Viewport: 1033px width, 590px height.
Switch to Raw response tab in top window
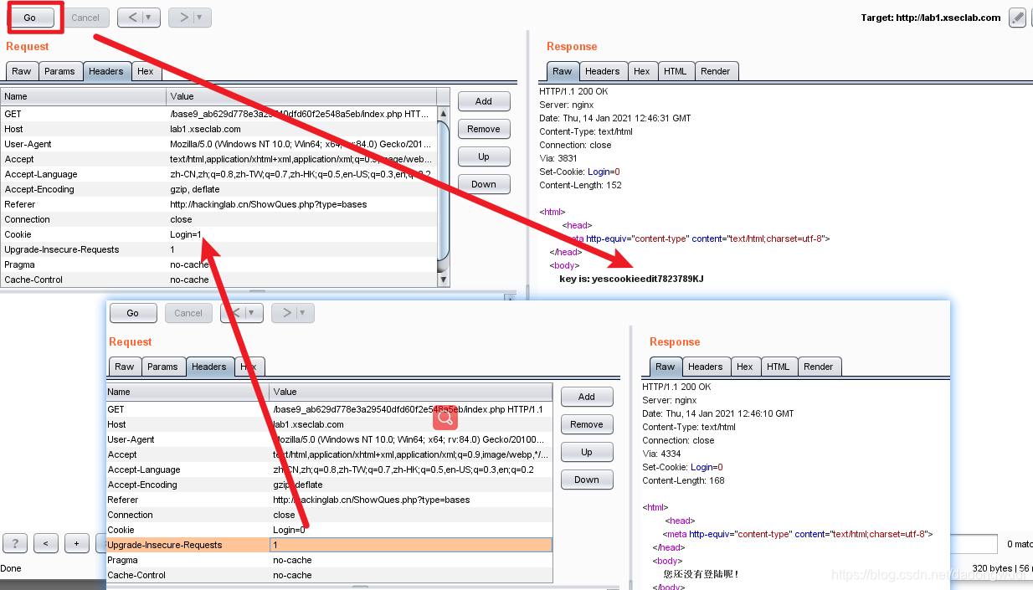[x=563, y=71]
